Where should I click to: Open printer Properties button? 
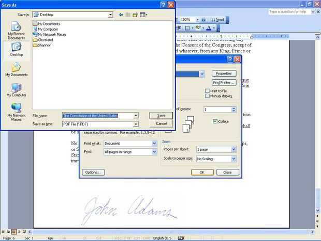tap(224, 74)
